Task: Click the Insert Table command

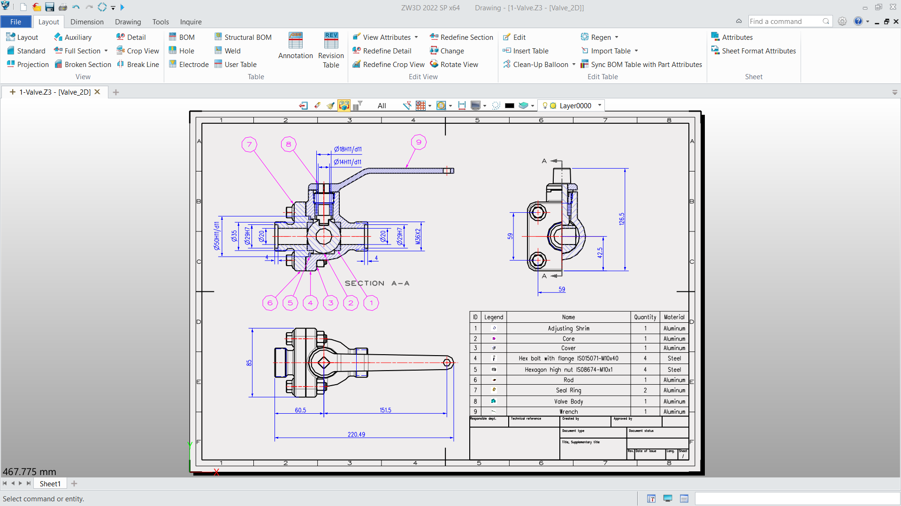Action: 526,51
